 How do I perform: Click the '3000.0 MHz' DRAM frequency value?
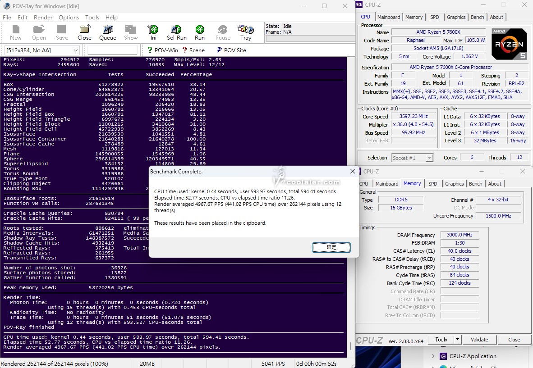pos(459,235)
